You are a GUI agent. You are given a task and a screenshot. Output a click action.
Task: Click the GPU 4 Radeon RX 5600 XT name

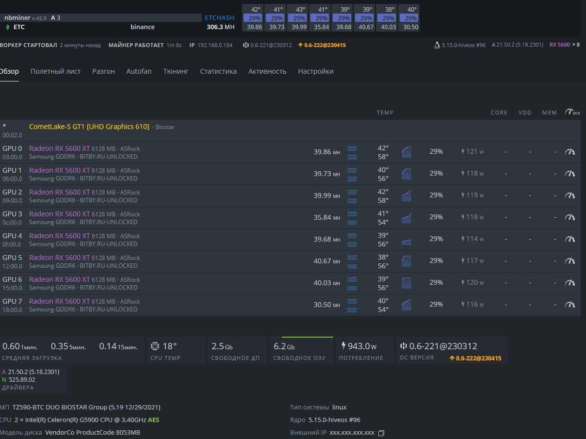point(59,236)
